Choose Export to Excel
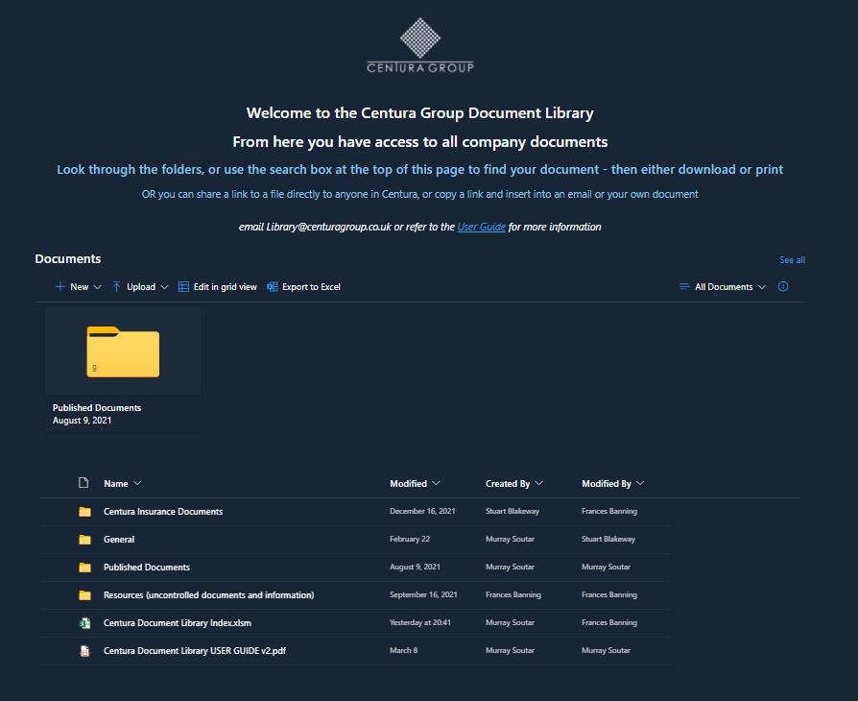The width and height of the screenshot is (858, 701). pyautogui.click(x=303, y=286)
